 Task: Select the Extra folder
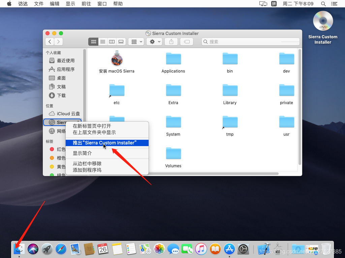(x=174, y=94)
